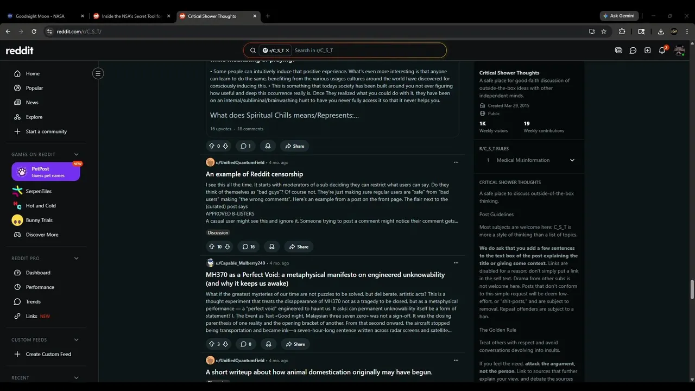Open overflow menu for animal domestication post
Screen dimensions: 695x391
(x=456, y=360)
